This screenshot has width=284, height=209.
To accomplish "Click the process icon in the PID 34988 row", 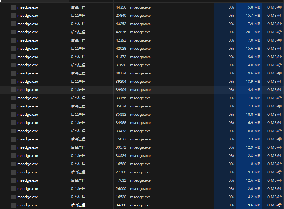I will [13, 123].
